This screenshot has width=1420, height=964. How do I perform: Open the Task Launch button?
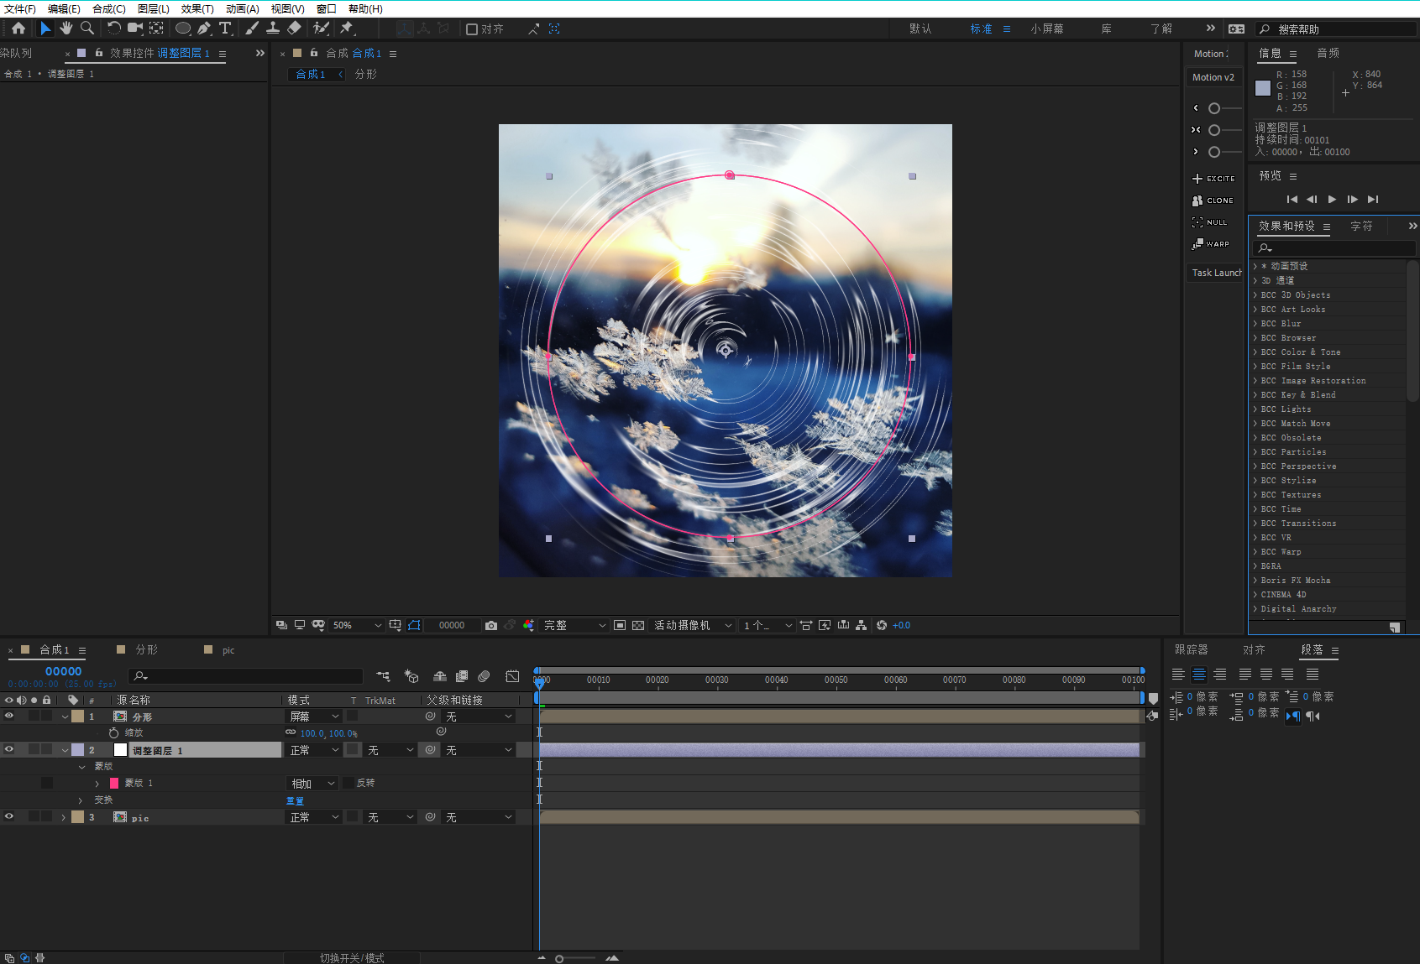pyautogui.click(x=1214, y=273)
